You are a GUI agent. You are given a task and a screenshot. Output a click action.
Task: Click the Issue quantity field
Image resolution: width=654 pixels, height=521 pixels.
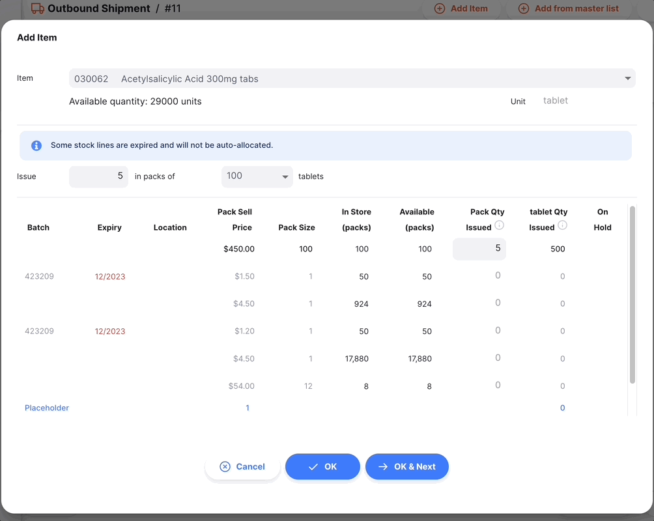click(98, 176)
